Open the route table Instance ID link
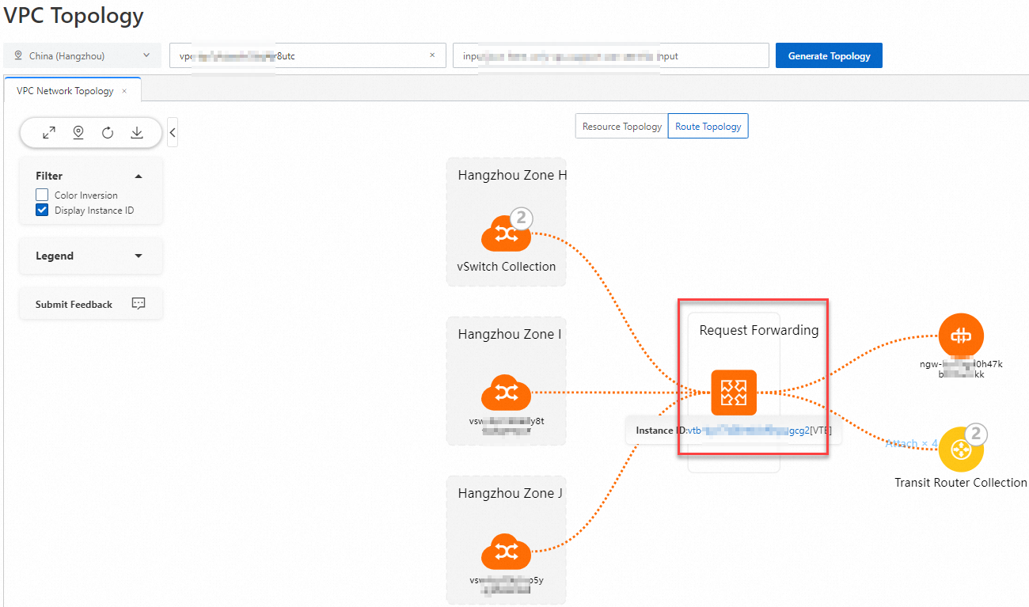 tap(748, 431)
